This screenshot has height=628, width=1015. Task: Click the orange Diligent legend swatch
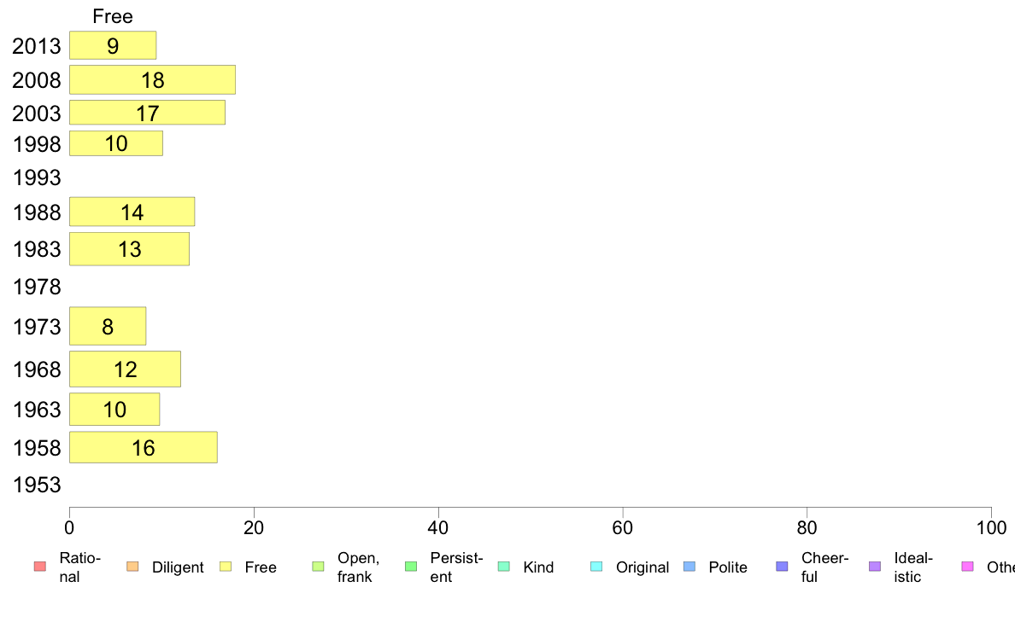(132, 567)
